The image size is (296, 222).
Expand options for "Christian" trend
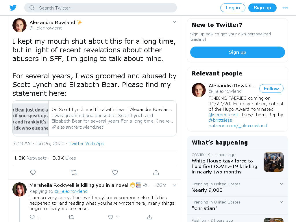281,202
